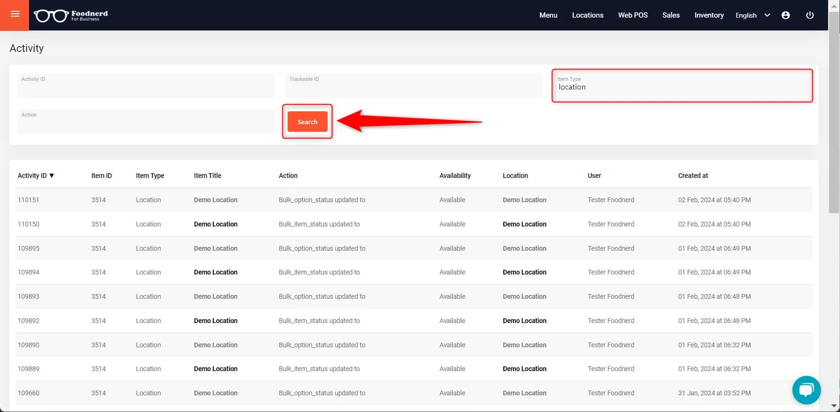This screenshot has height=412, width=840.
Task: Sort by Activity ID arrow
Action: (52, 176)
